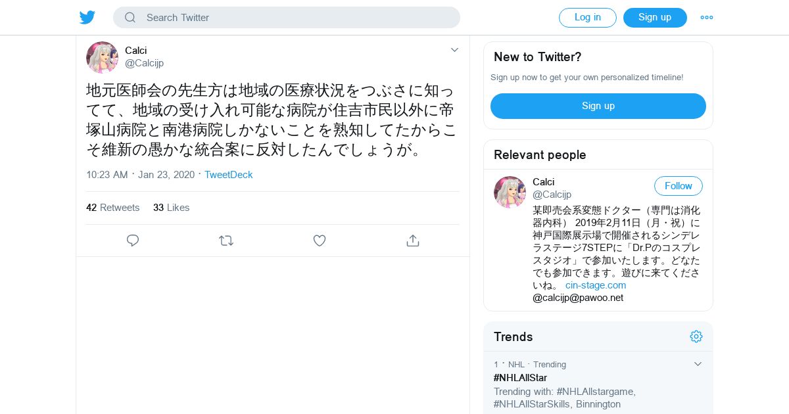Click the search magnifier icon
The image size is (789, 414).
(130, 18)
